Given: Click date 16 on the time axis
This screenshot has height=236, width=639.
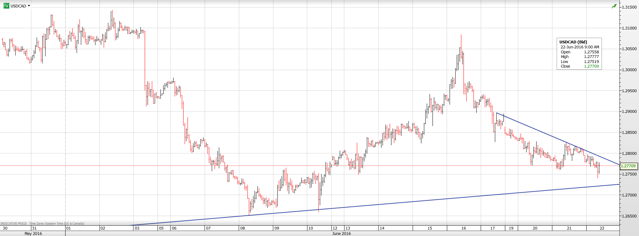Looking at the screenshot, I should 464,228.
